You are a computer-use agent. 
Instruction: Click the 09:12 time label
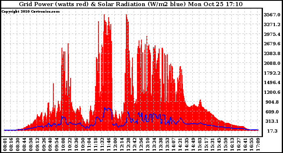pyautogui.click(x=37, y=144)
